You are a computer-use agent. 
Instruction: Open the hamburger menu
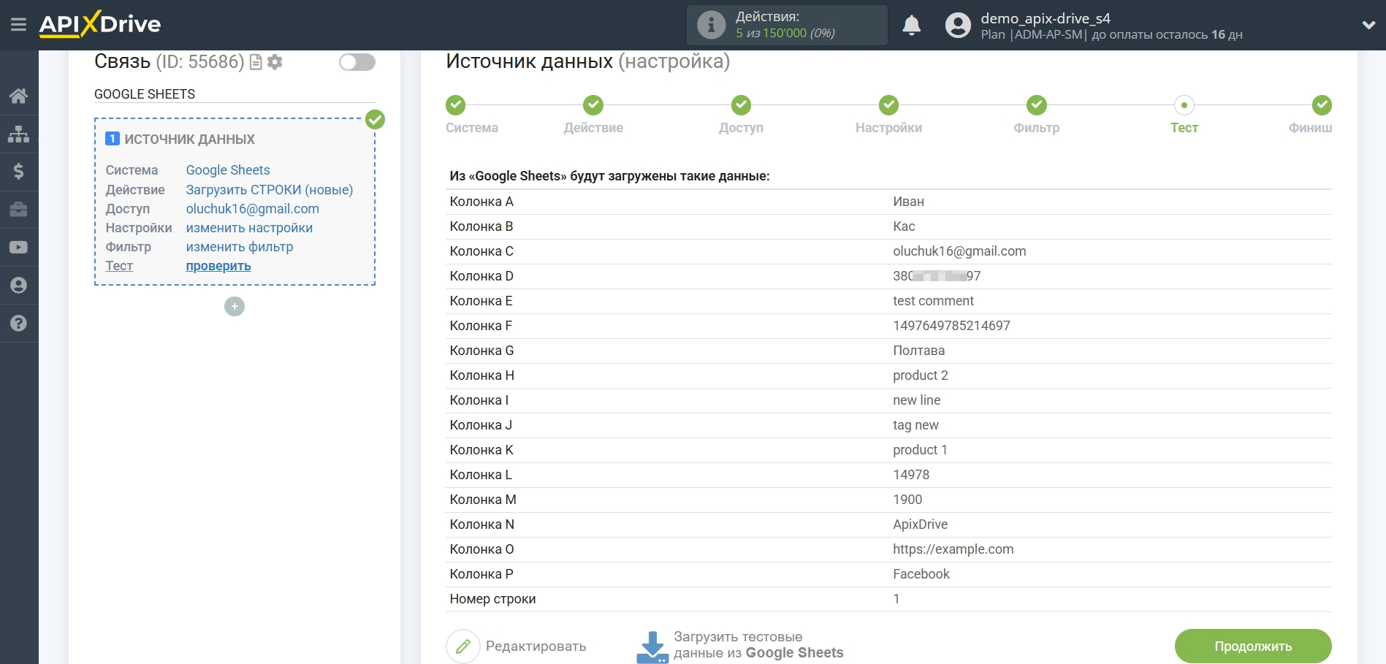[18, 25]
